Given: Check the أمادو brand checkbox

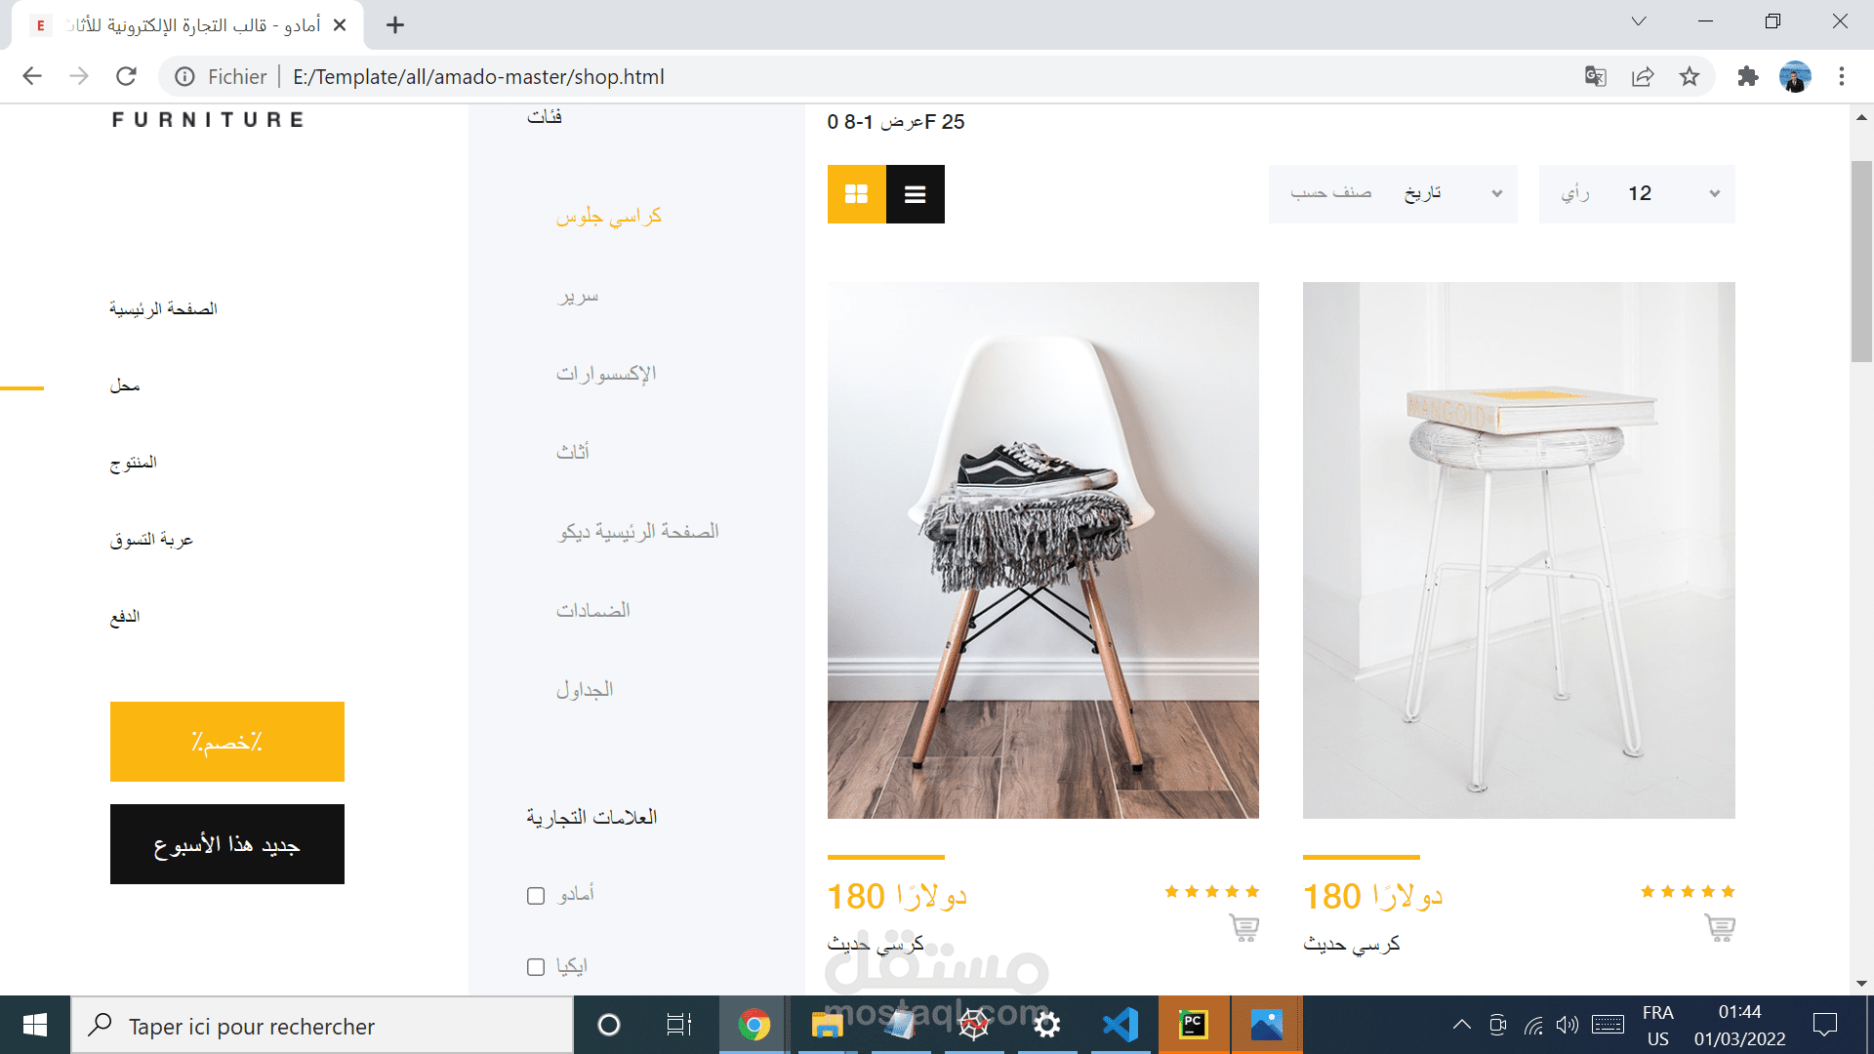Looking at the screenshot, I should pyautogui.click(x=536, y=896).
